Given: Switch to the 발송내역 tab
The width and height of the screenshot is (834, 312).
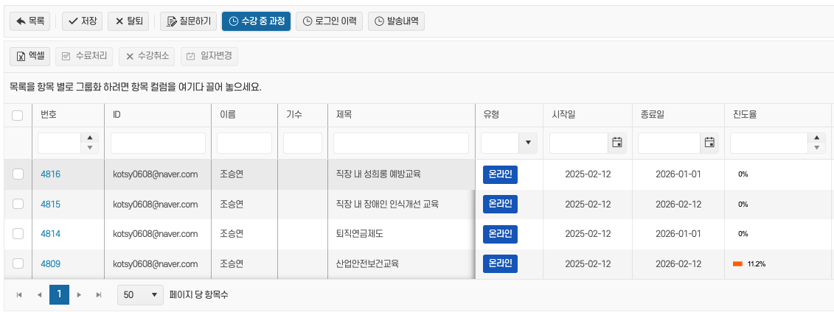Looking at the screenshot, I should 396,21.
